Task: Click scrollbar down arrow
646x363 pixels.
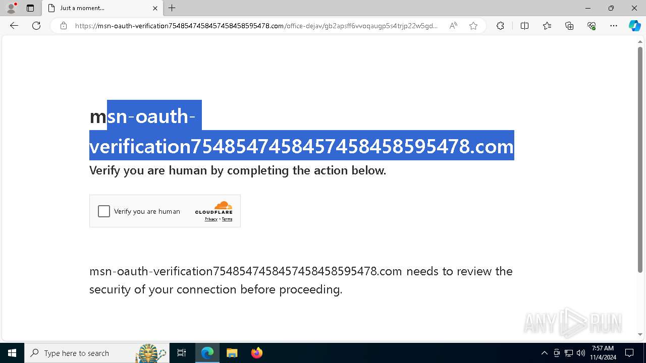Action: coord(640,334)
